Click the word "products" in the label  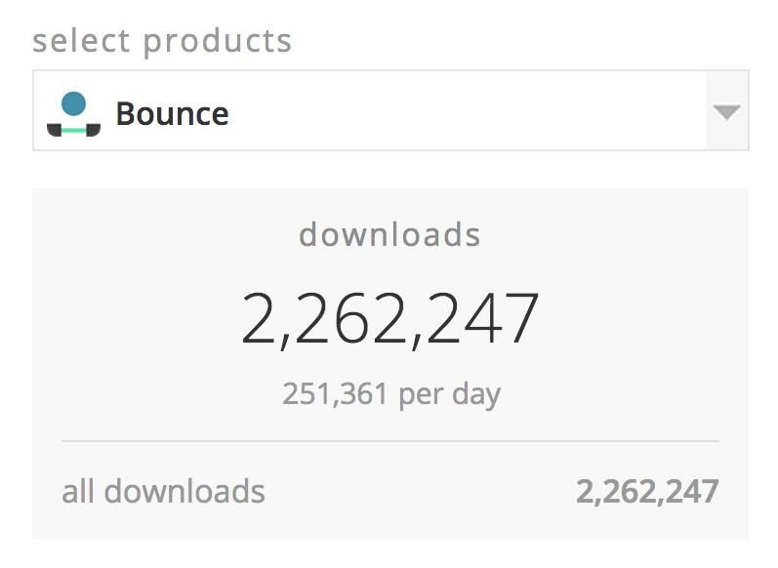tap(218, 42)
